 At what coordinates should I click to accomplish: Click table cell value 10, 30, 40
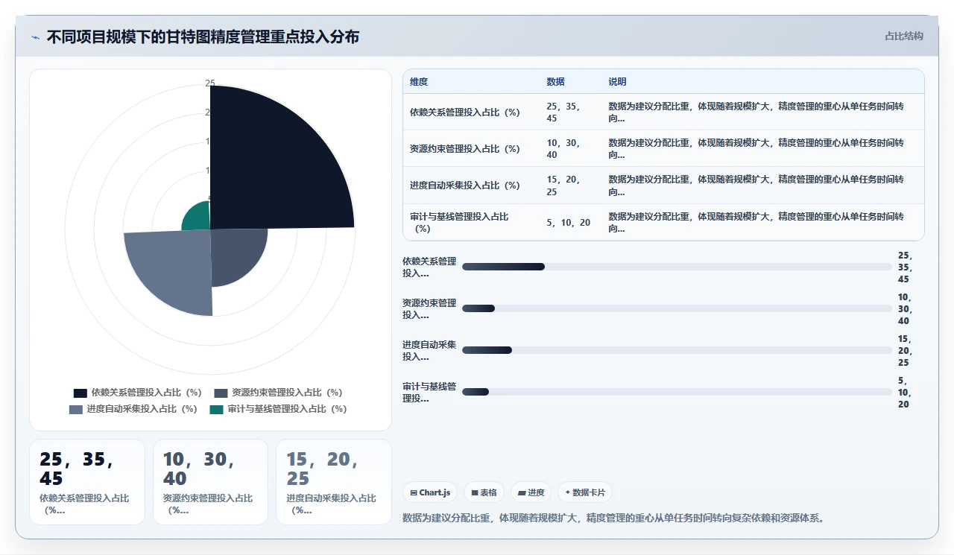point(563,149)
